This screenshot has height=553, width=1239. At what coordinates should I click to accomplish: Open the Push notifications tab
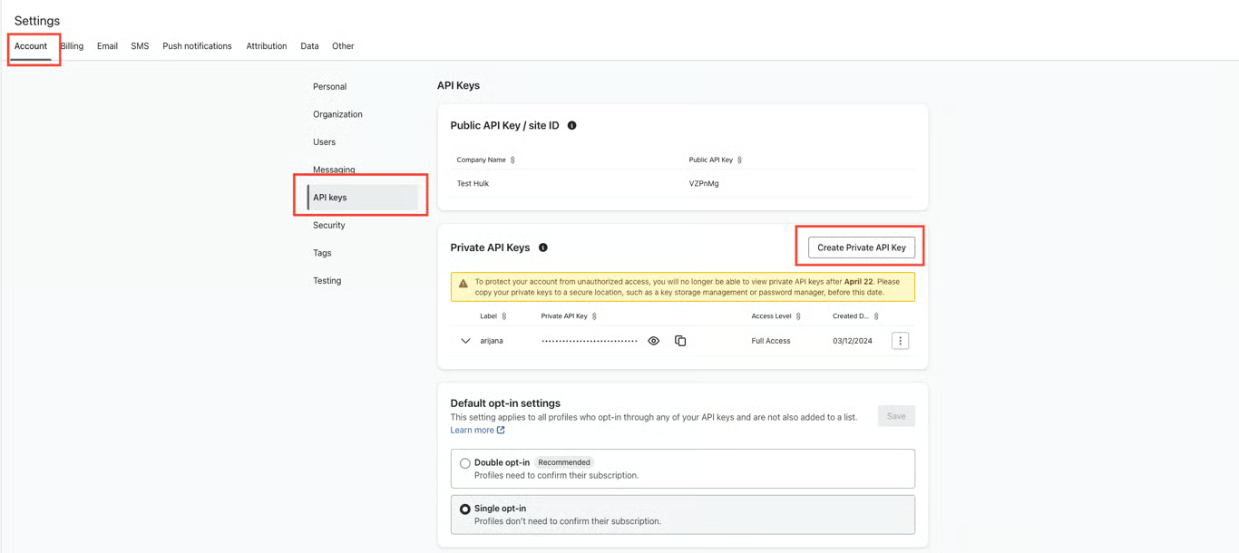[x=197, y=46]
